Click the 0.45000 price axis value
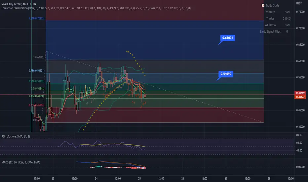 tap(300, 111)
